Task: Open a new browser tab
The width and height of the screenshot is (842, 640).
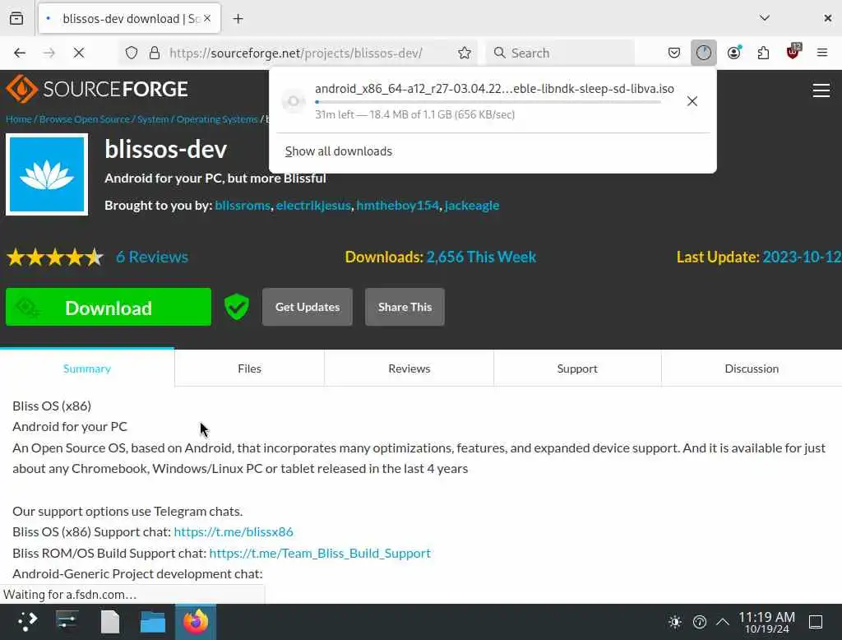Action: pyautogui.click(x=238, y=18)
